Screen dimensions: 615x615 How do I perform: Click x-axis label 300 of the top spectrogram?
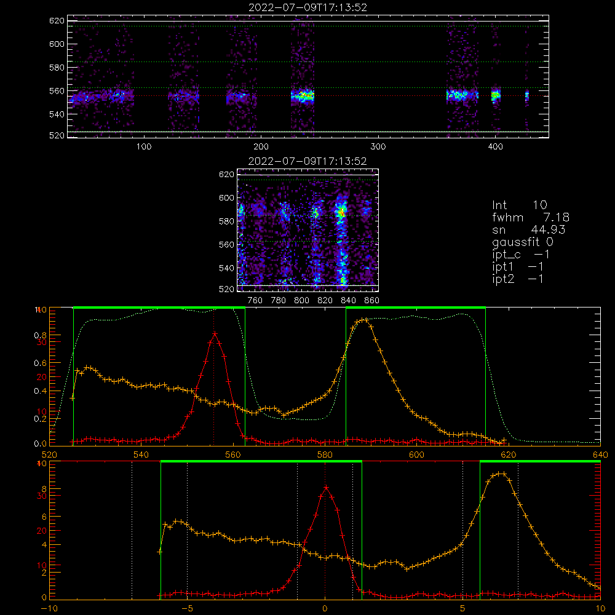378,147
